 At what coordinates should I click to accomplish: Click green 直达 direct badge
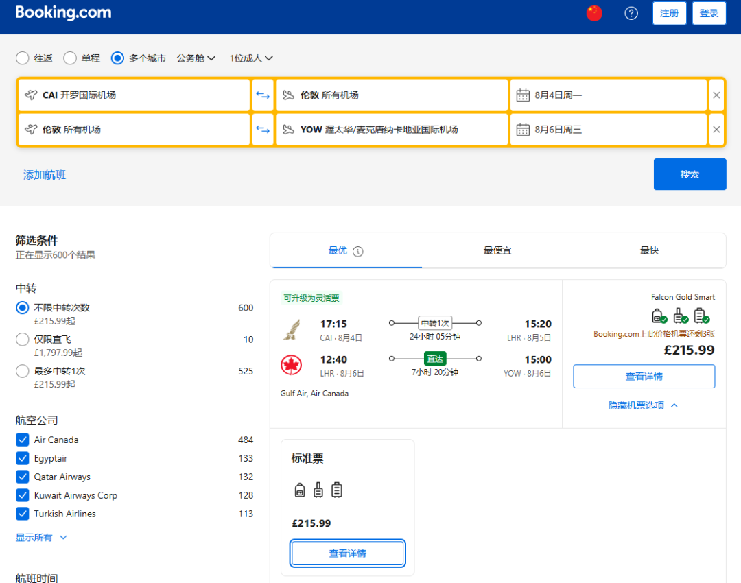(435, 359)
